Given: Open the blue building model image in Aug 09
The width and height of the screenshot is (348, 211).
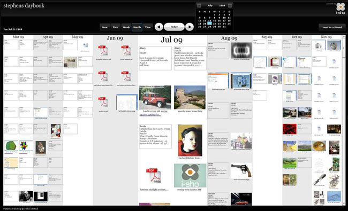Looking at the screenshot, I should [x=241, y=81].
